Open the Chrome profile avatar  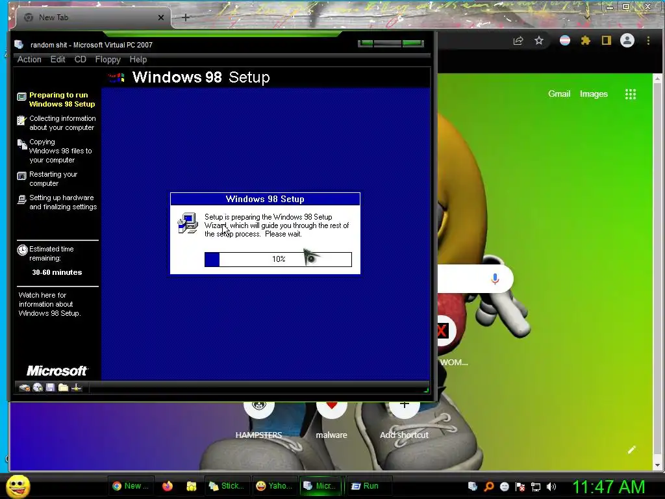[x=627, y=41]
